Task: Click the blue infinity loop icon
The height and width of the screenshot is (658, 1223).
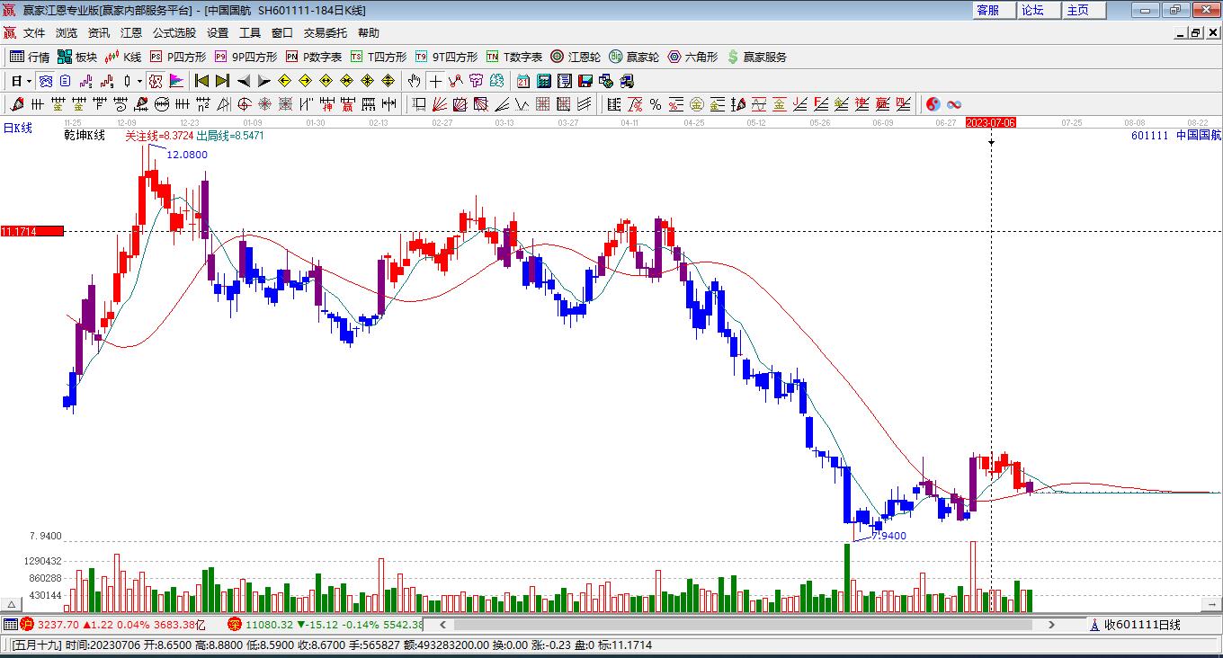Action: point(954,104)
